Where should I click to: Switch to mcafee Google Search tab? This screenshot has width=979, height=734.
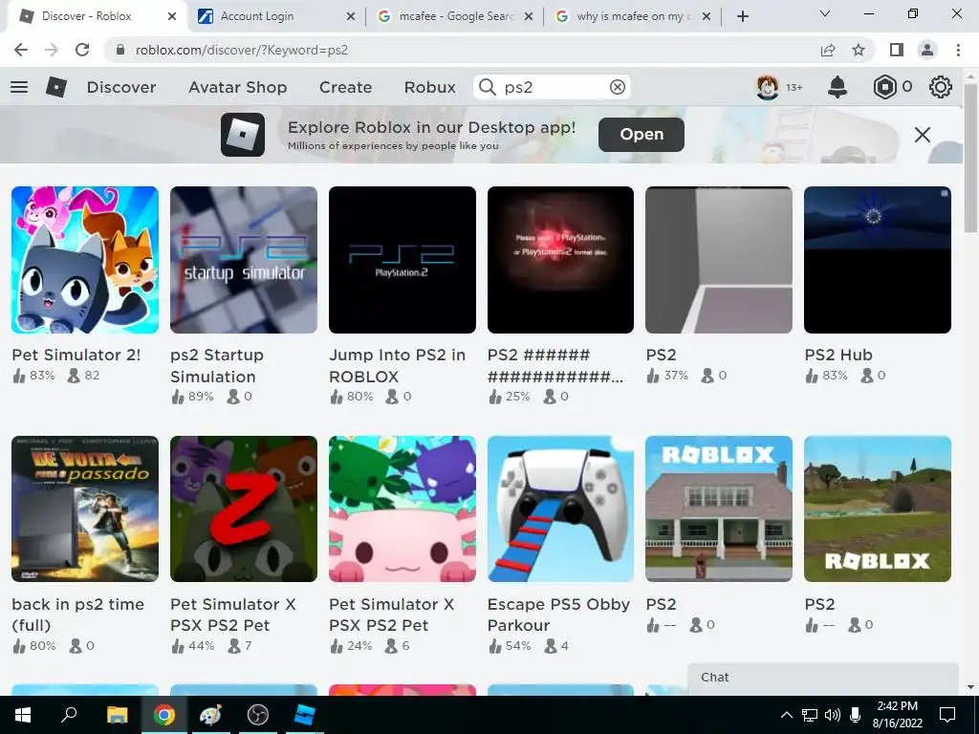coord(456,16)
